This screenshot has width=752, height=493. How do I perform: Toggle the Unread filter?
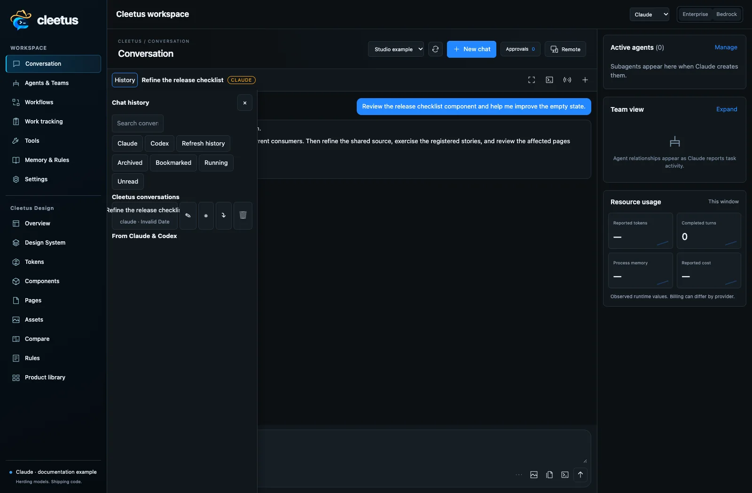[128, 182]
